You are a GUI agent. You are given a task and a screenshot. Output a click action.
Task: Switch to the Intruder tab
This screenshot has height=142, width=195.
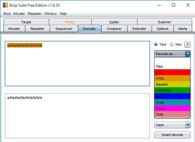pos(14,29)
